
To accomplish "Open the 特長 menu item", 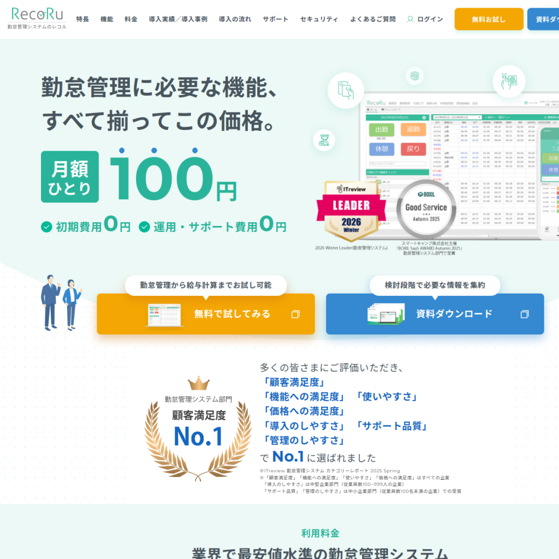I will 82,19.
